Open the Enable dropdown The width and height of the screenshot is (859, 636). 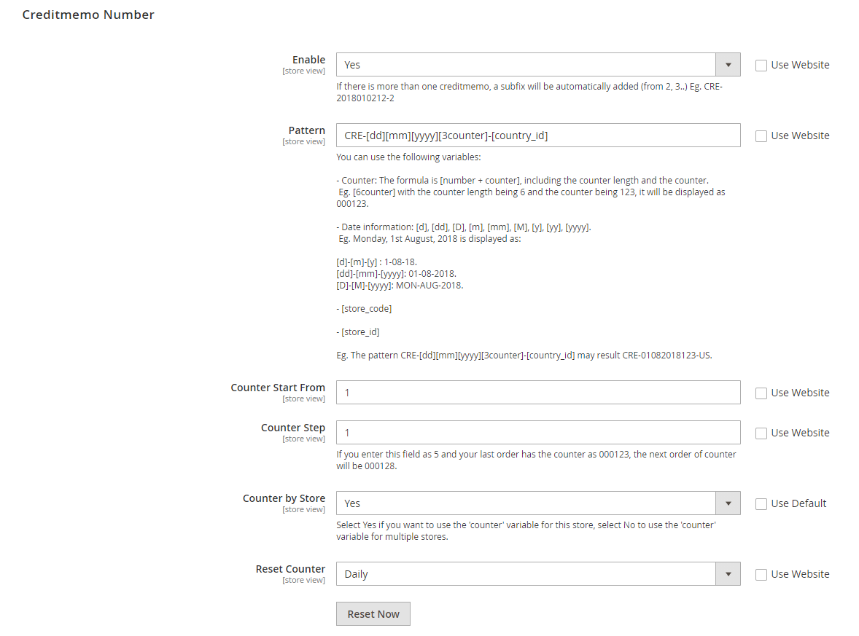(537, 65)
